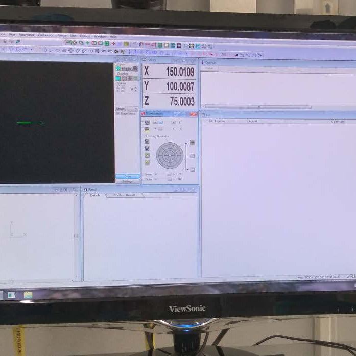Select the gear-shaped circle tool in second toolbar
This screenshot has height=356, width=356.
[71, 50]
